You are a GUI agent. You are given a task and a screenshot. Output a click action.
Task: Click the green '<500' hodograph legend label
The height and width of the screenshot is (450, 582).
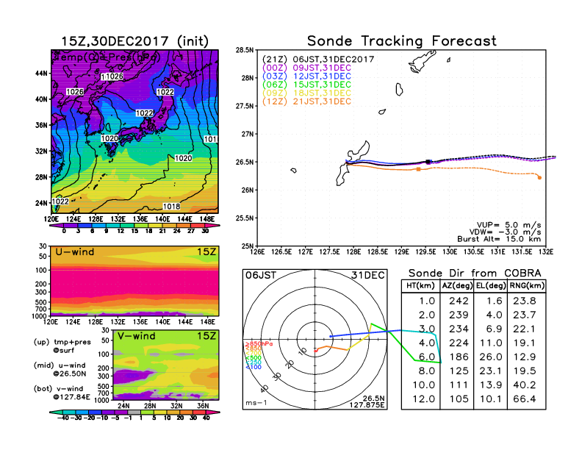click(x=254, y=358)
